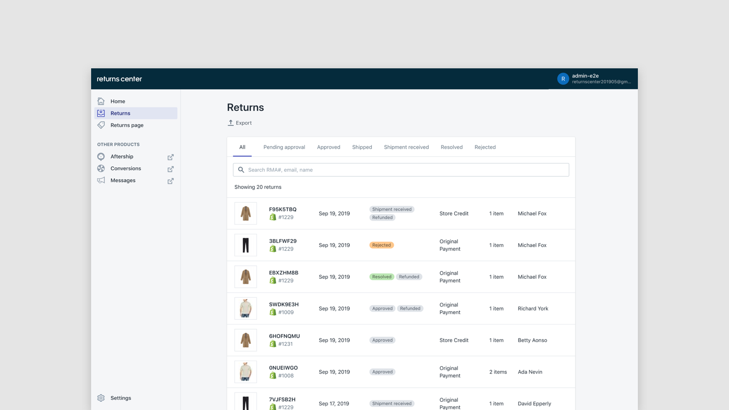Click shirt thumbnail for 0NUEIWGO
Screen dimensions: 729x410
[x=246, y=372]
